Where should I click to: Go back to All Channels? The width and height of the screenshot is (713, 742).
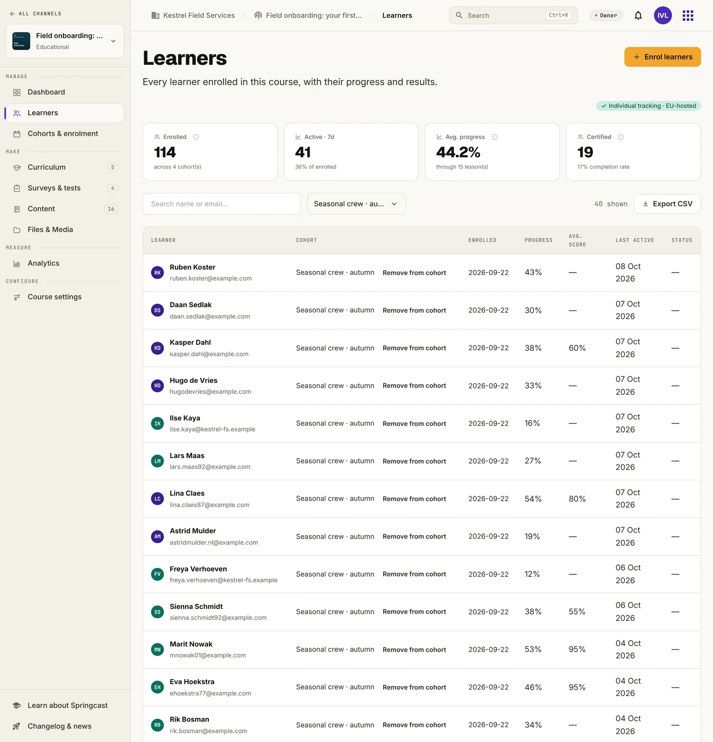tap(36, 14)
